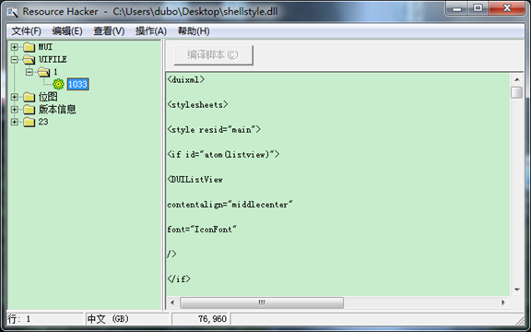Click the 行: 1 status field
531x332 pixels.
[45, 319]
